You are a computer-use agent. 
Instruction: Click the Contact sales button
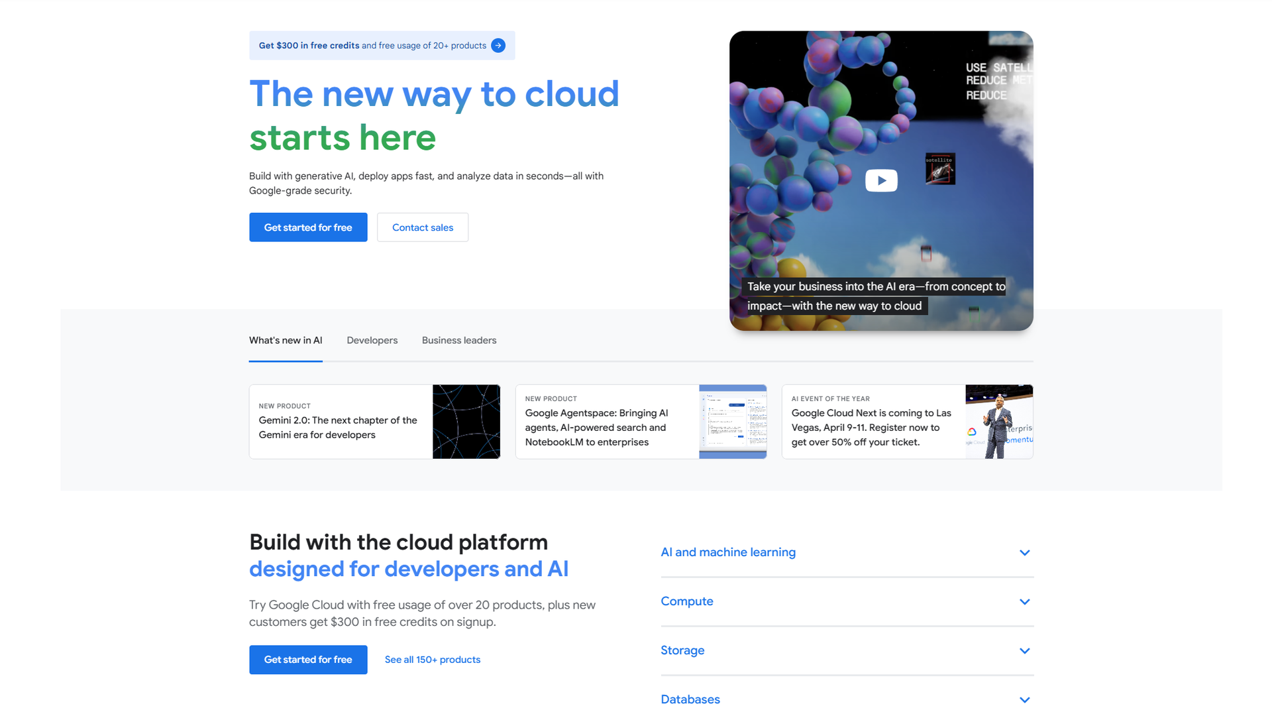click(x=422, y=227)
